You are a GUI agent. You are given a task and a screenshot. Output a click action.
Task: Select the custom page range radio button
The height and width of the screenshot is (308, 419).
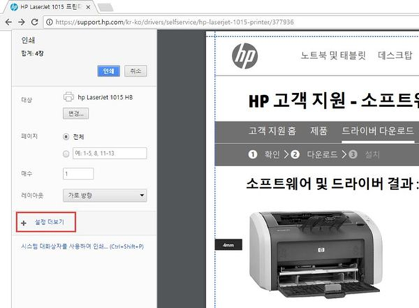tap(66, 154)
